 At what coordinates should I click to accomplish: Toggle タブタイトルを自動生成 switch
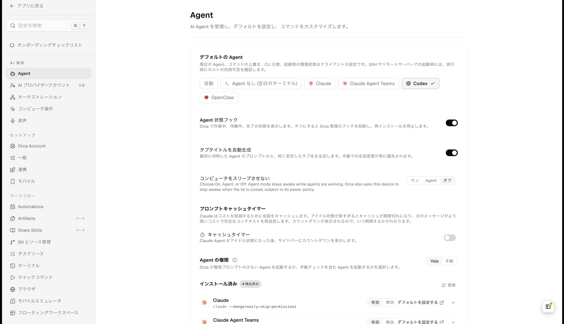pos(452,153)
